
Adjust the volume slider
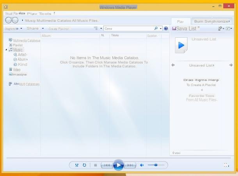[156, 165]
